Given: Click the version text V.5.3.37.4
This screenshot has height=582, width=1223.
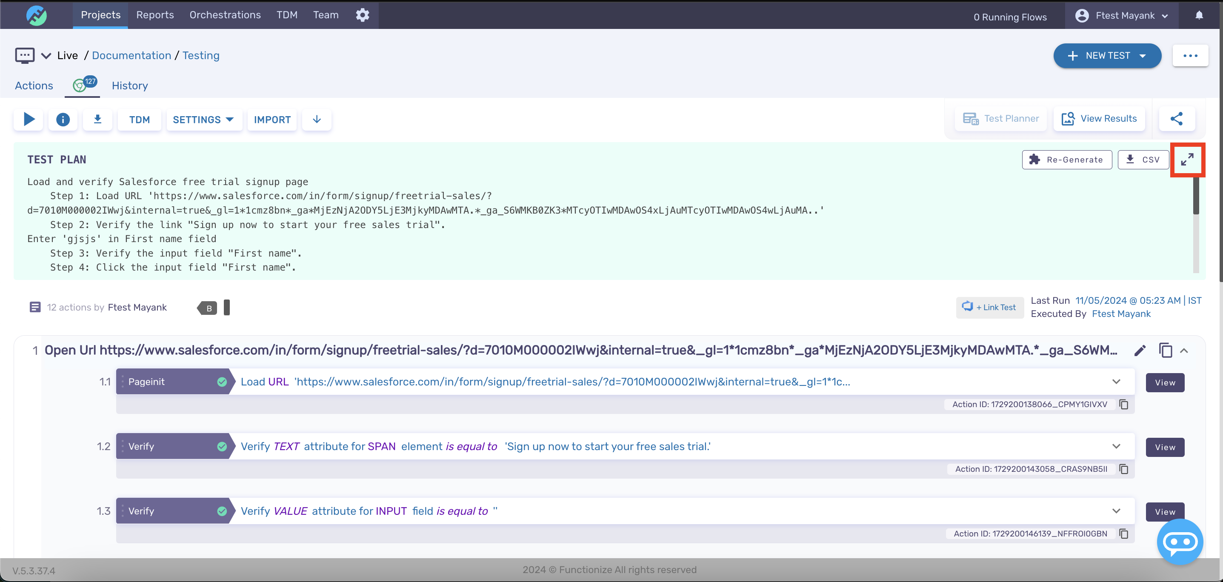Looking at the screenshot, I should (34, 571).
